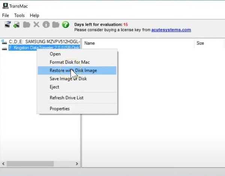Click the TransMac title bar app icon

pos(6,6)
